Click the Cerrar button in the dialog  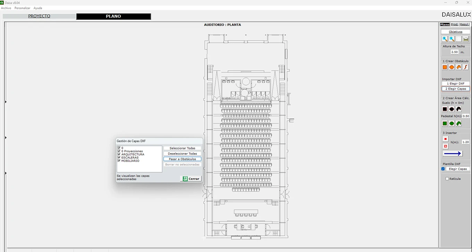coord(191,179)
